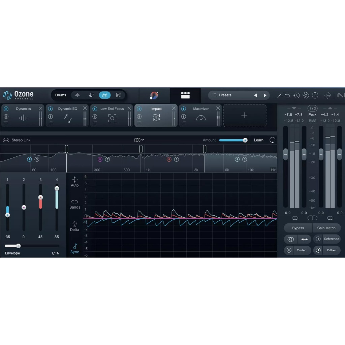
Task: Click the Bypass button
Action: [298, 228]
